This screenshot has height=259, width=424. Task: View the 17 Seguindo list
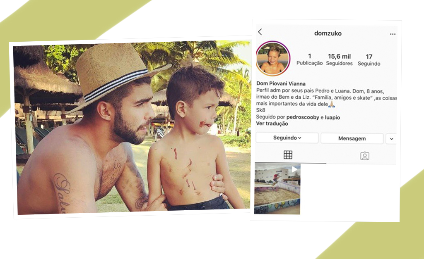tap(369, 60)
